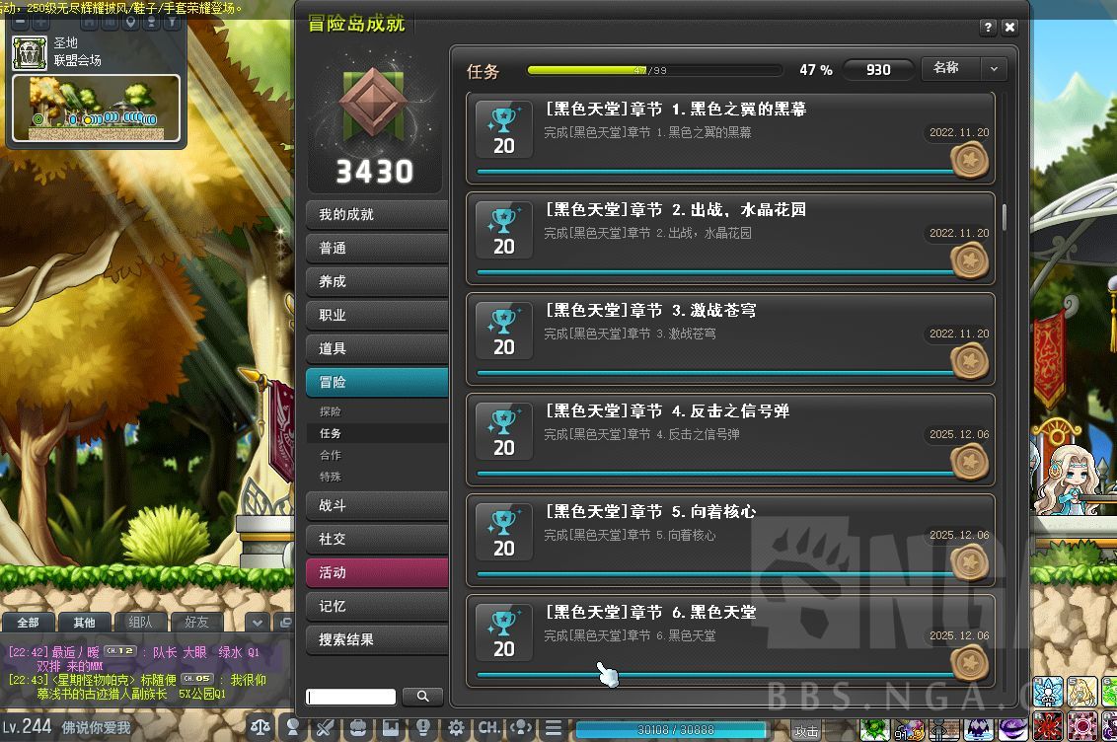Image resolution: width=1117 pixels, height=742 pixels.
Task: Open the character settings gear icon on status bar
Action: (x=456, y=727)
